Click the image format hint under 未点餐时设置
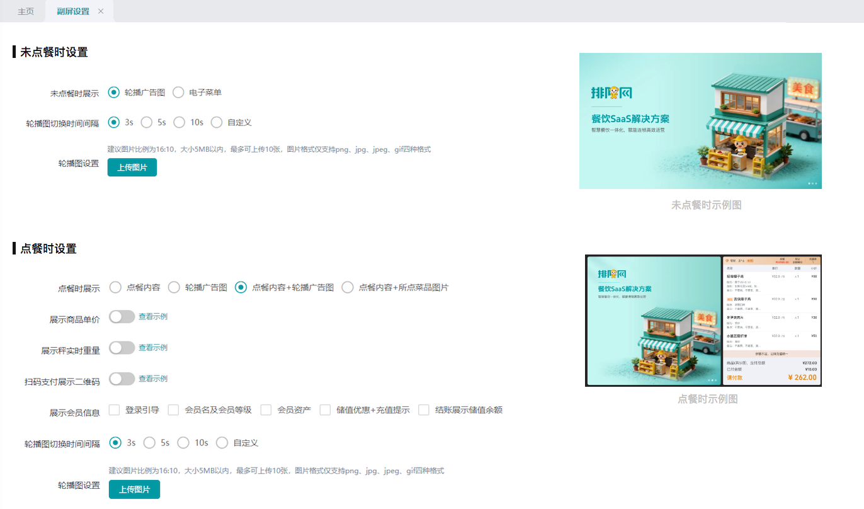The height and width of the screenshot is (509, 864). 269,149
